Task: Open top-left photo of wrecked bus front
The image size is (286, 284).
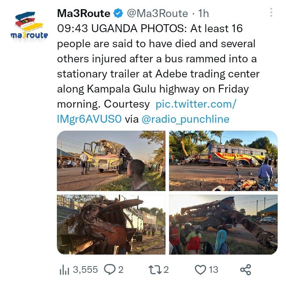Action: [x=111, y=161]
